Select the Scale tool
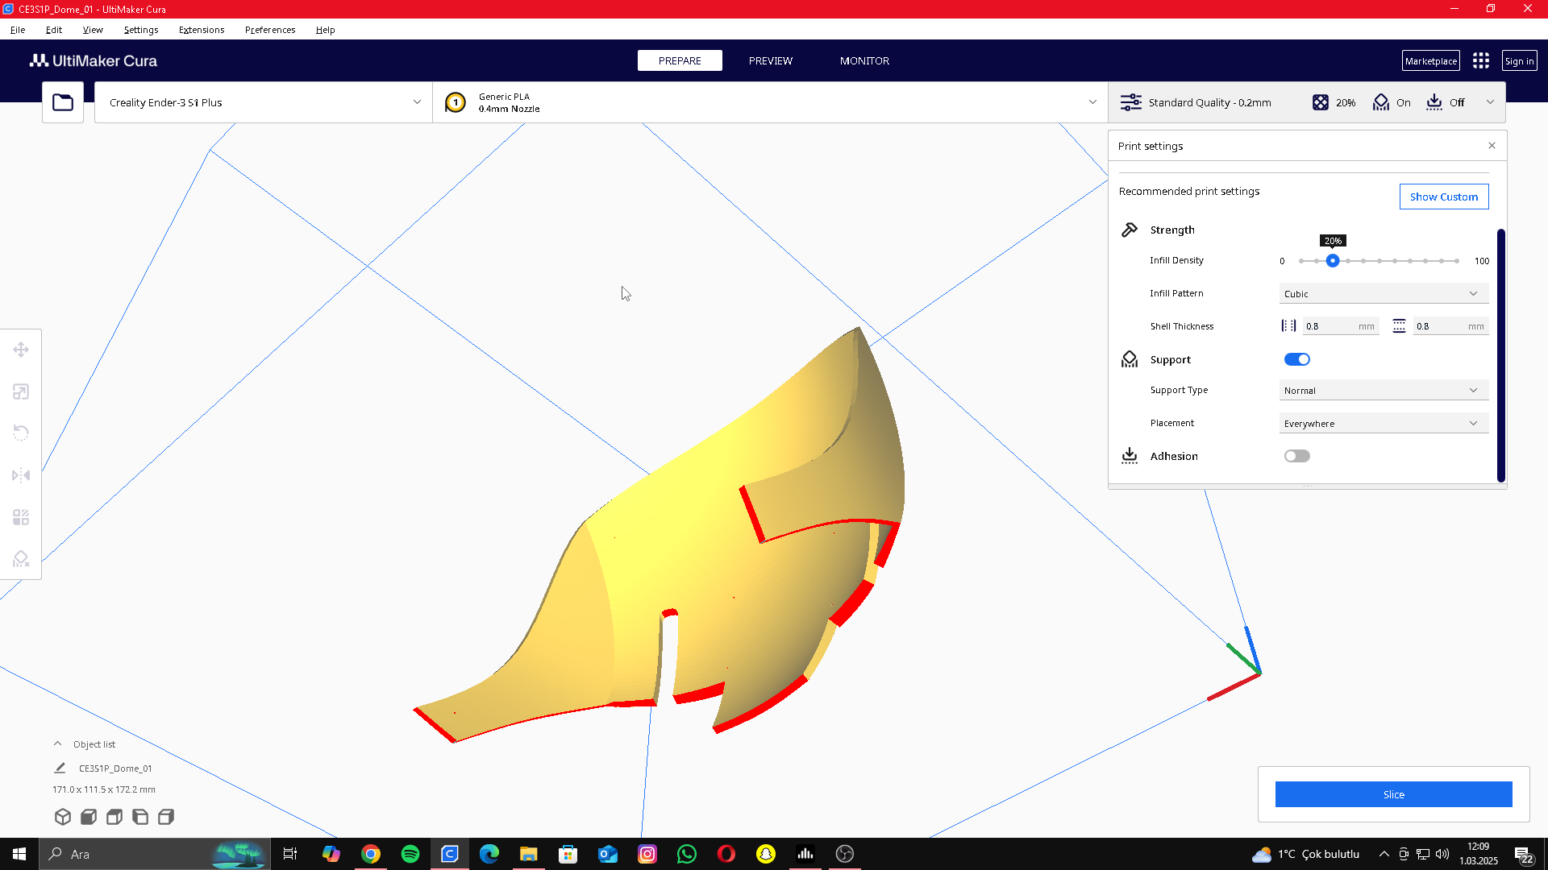The height and width of the screenshot is (870, 1548). click(21, 391)
